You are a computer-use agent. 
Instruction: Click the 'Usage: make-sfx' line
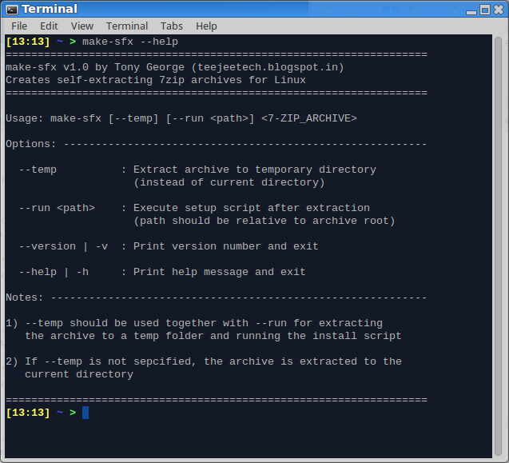pyautogui.click(x=181, y=118)
